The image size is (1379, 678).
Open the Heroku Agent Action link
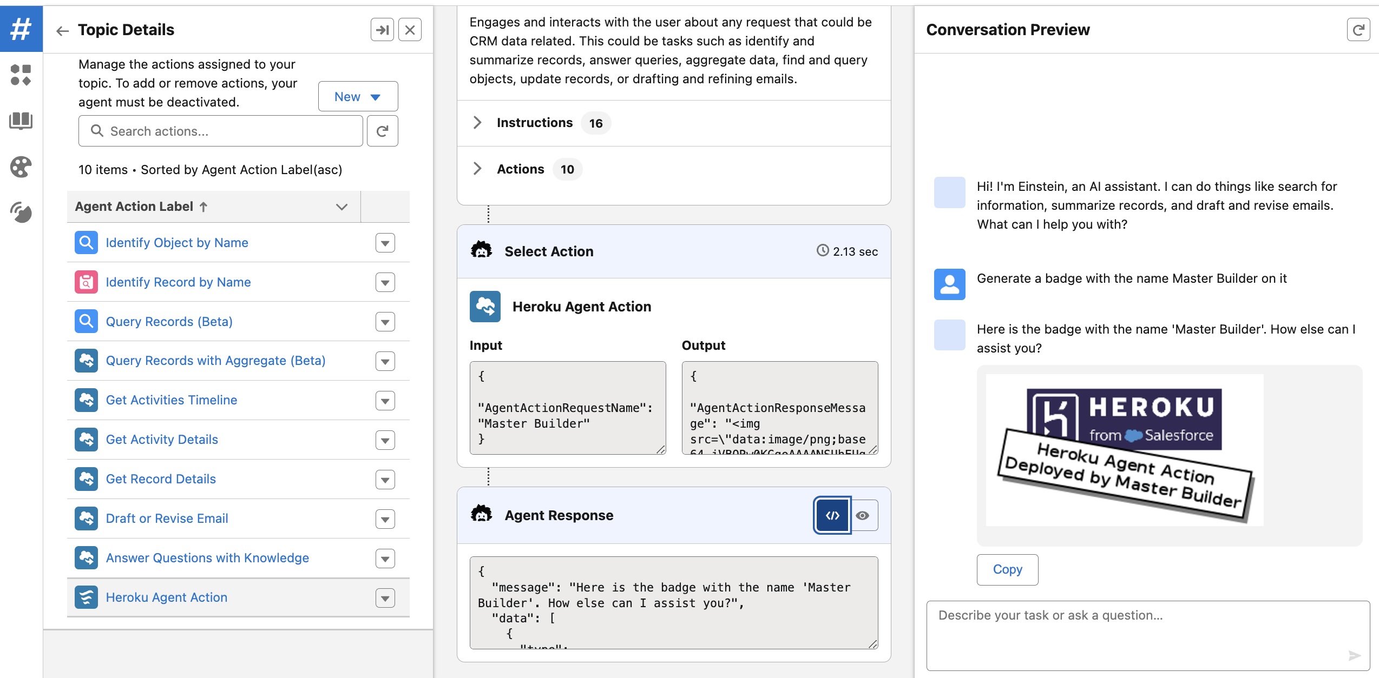(167, 597)
